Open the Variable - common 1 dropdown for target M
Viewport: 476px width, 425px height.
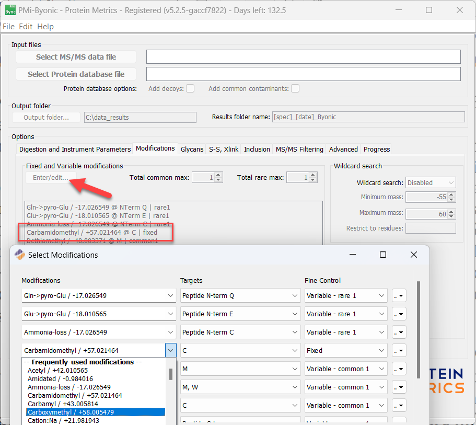point(345,369)
